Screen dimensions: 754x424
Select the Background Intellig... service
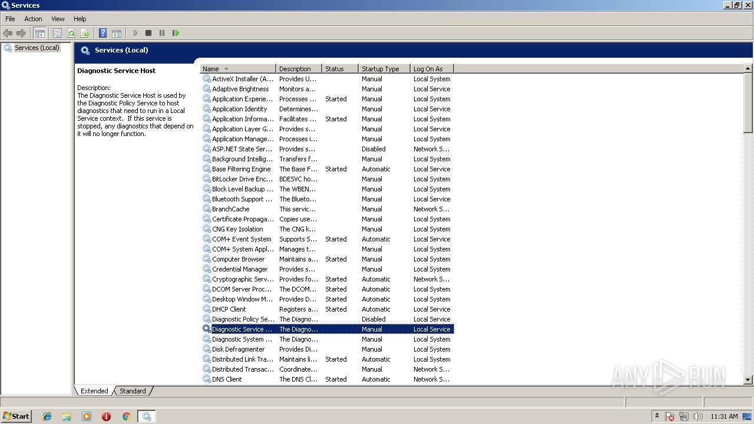tap(327, 159)
